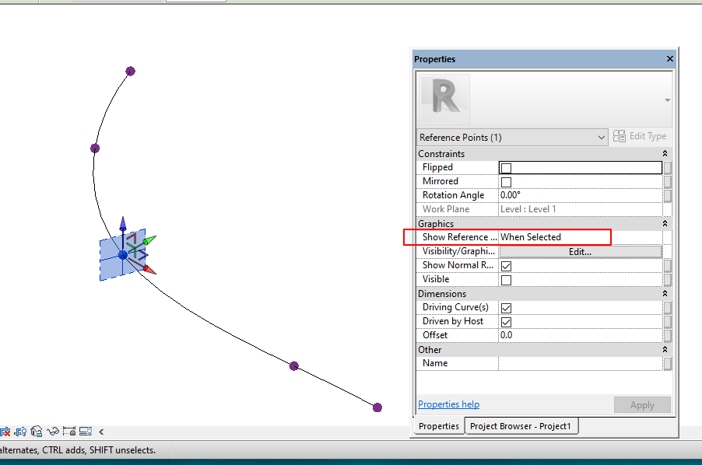Open the Properties help link
Viewport: 702px width, 465px height.
click(x=448, y=404)
